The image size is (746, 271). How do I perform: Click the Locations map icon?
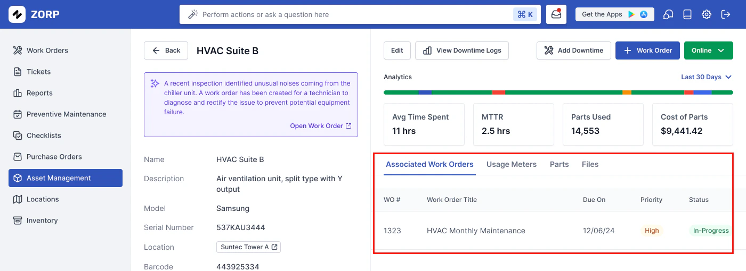click(18, 199)
